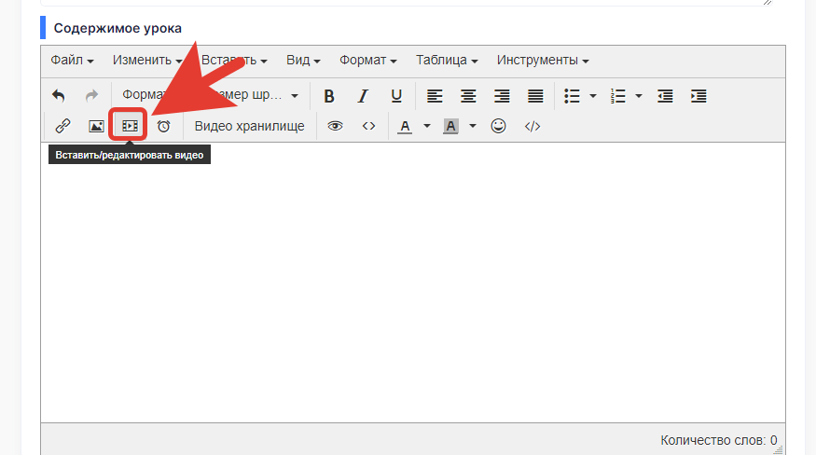This screenshot has width=816, height=455.
Task: Open the Изменить menu
Action: (147, 61)
